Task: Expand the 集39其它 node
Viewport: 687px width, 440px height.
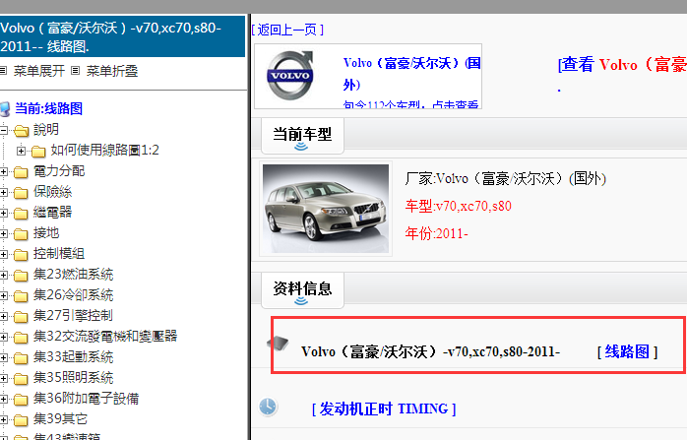Action: 4,419
